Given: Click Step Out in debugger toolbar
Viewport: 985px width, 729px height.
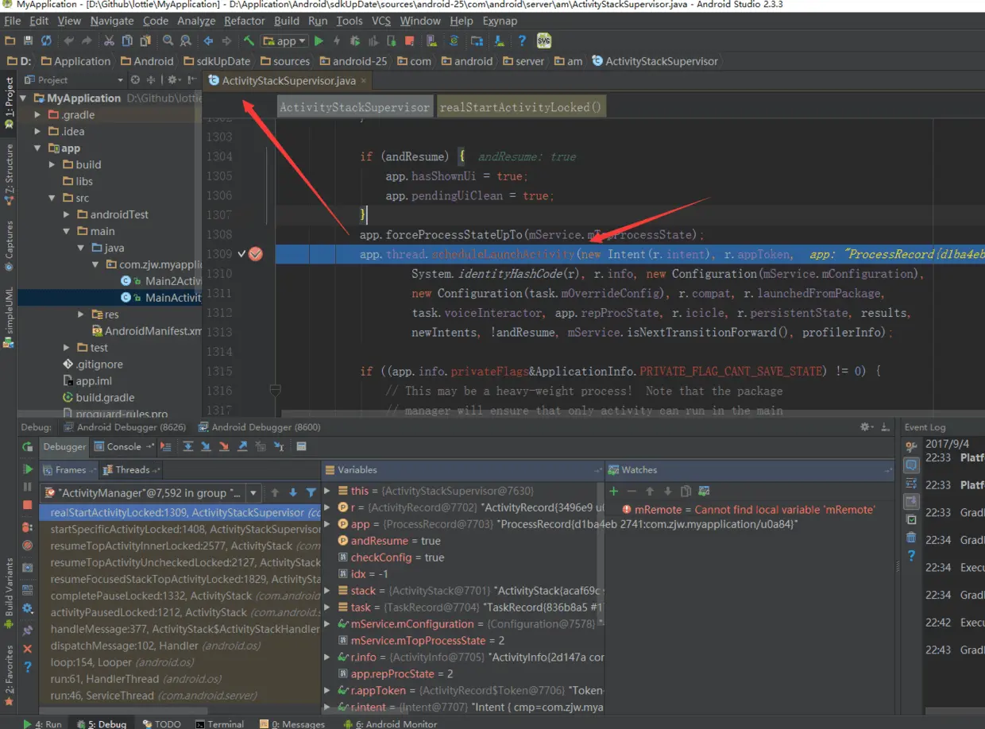Looking at the screenshot, I should 242,447.
